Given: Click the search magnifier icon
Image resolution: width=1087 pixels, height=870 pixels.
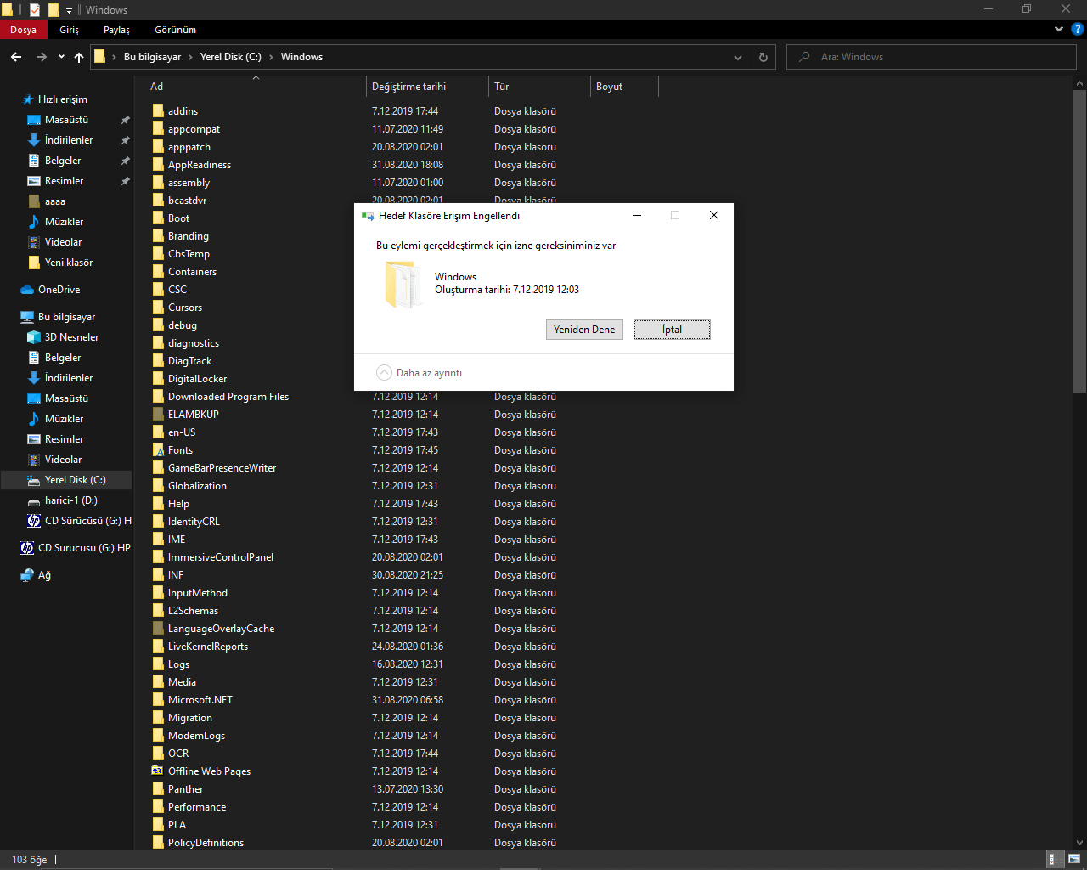Looking at the screenshot, I should point(803,57).
